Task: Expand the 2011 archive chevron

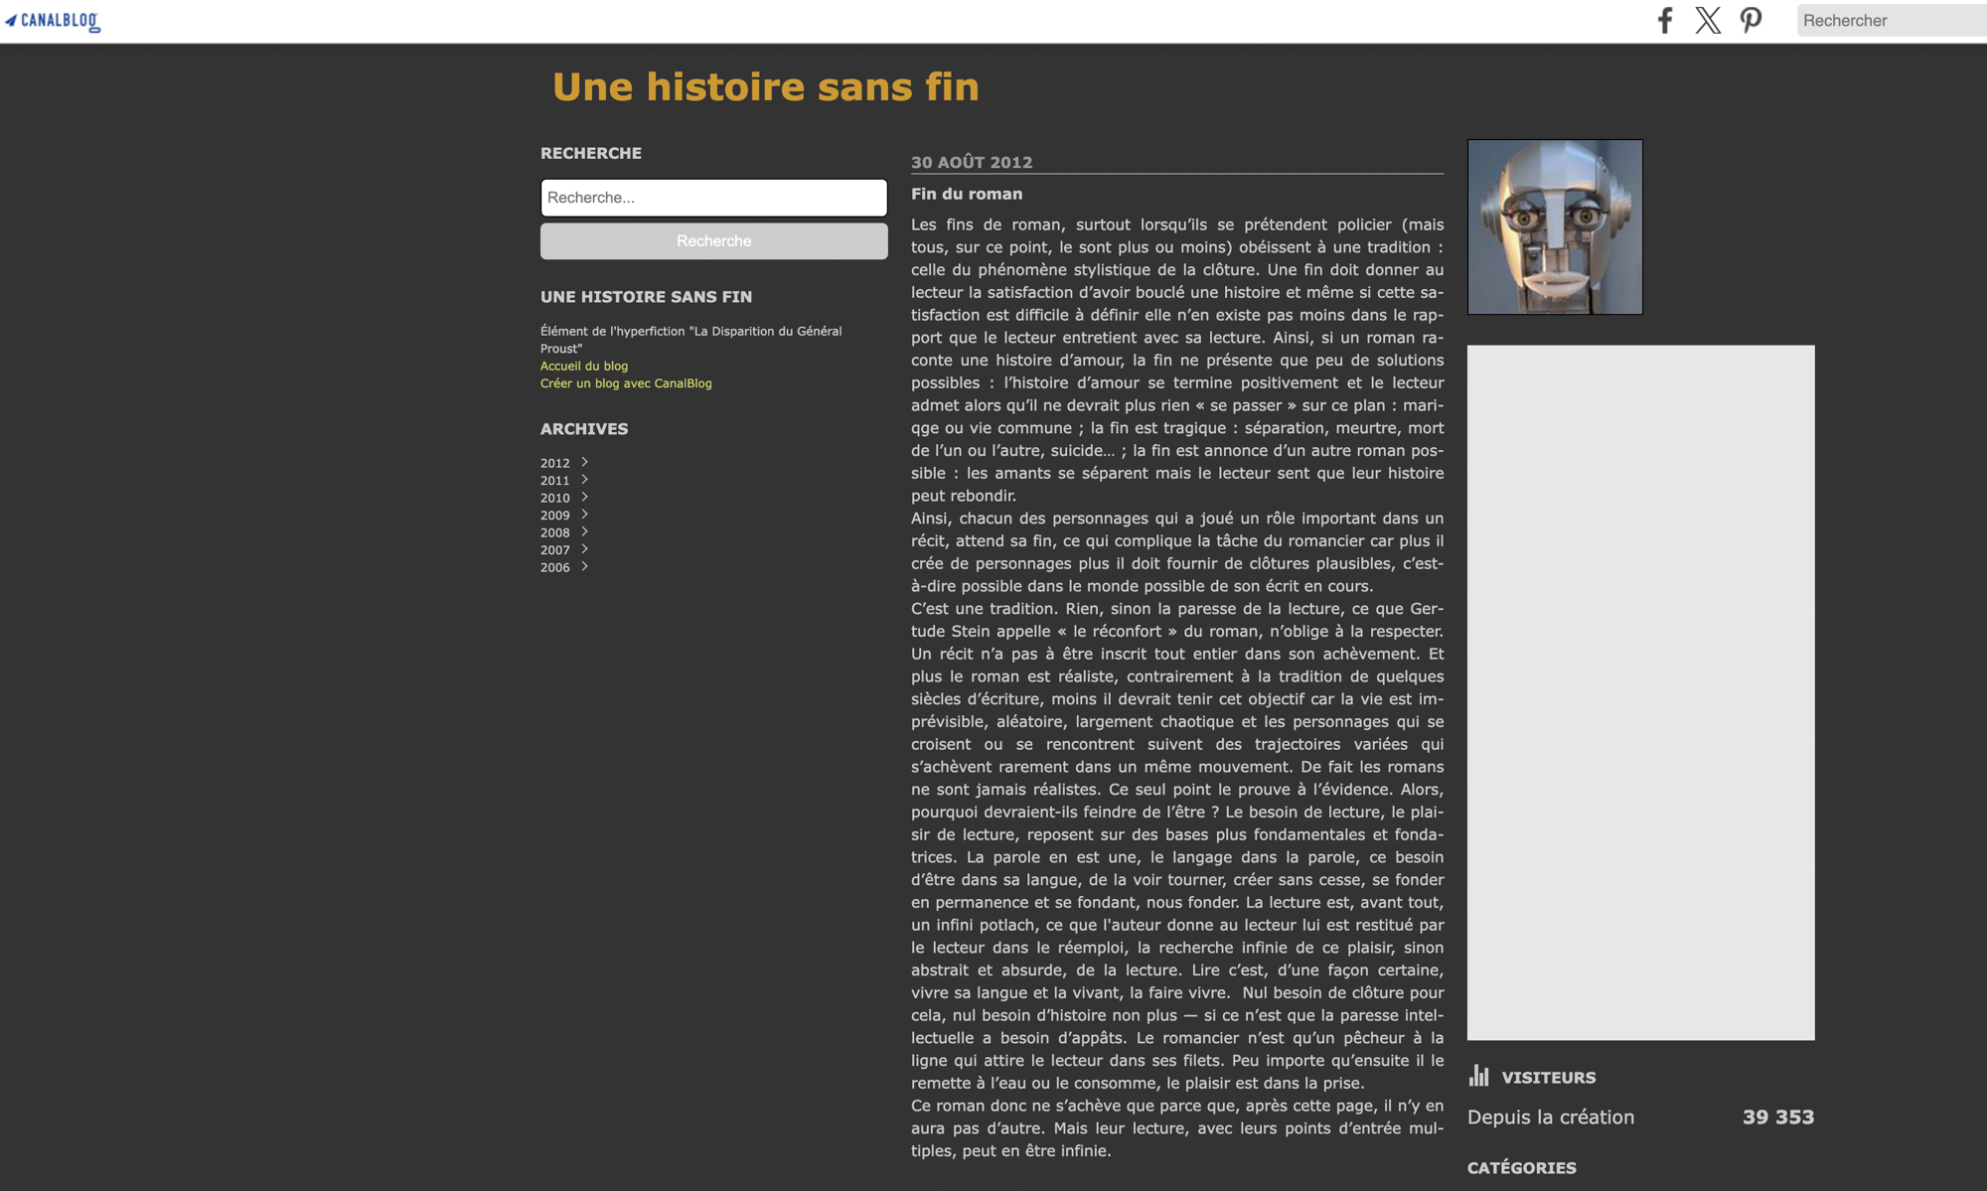Action: pos(585,480)
